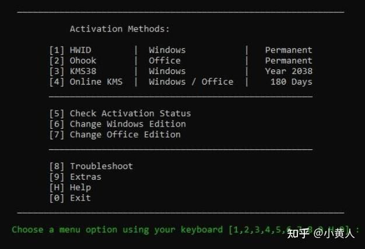Choose the [2] Ohook Office option

[73, 61]
